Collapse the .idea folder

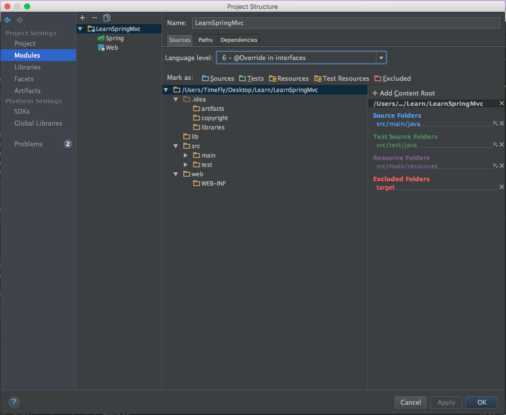(x=176, y=99)
